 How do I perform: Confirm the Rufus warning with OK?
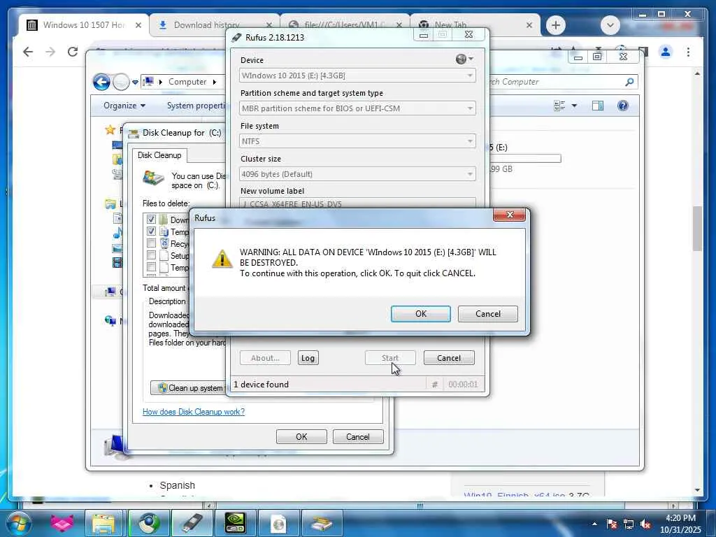[x=420, y=314]
